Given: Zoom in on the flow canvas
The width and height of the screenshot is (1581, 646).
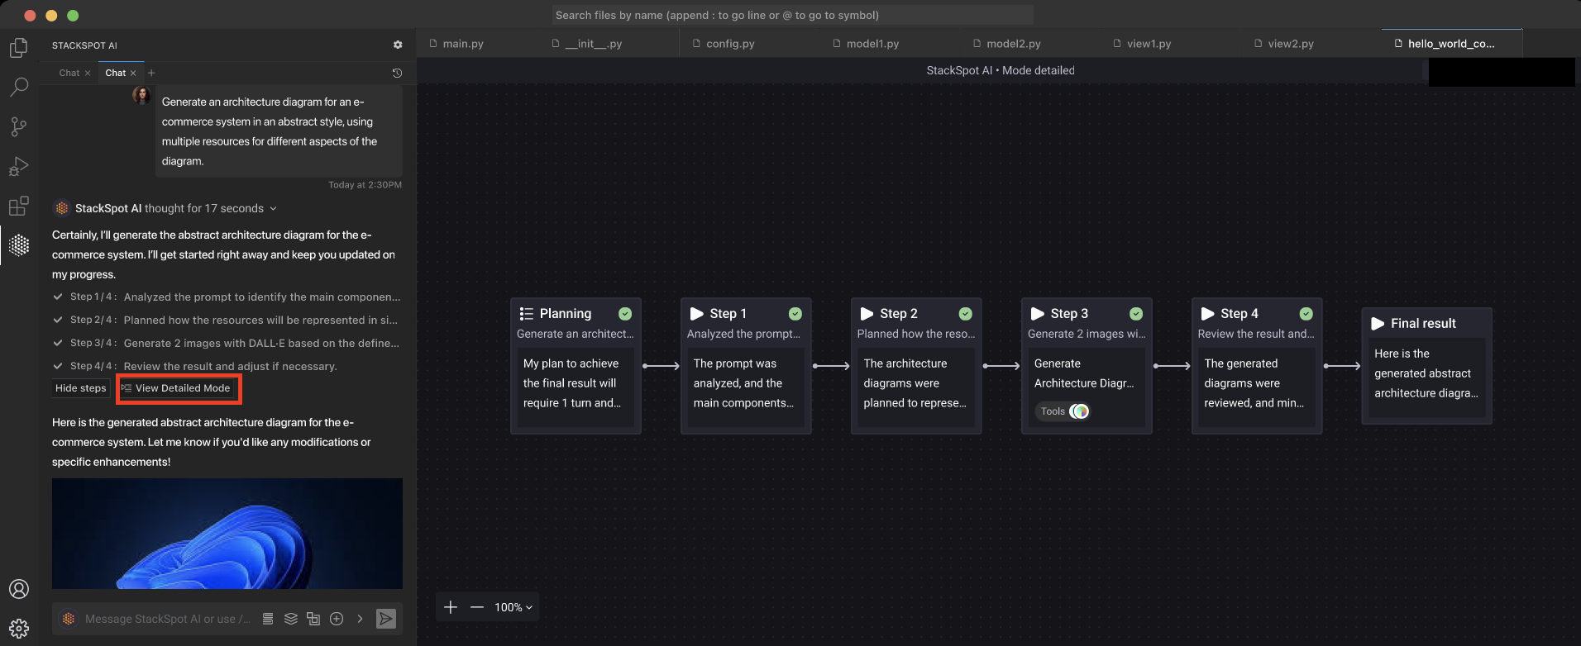Looking at the screenshot, I should tap(451, 607).
